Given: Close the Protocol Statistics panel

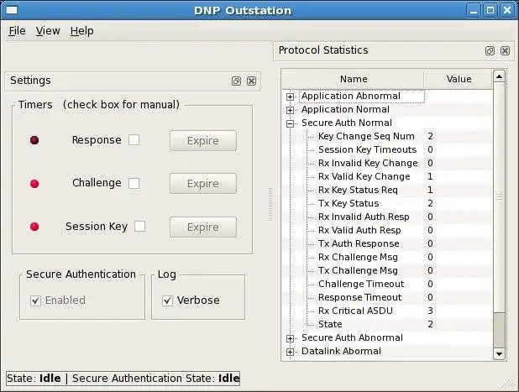Looking at the screenshot, I should [505, 51].
